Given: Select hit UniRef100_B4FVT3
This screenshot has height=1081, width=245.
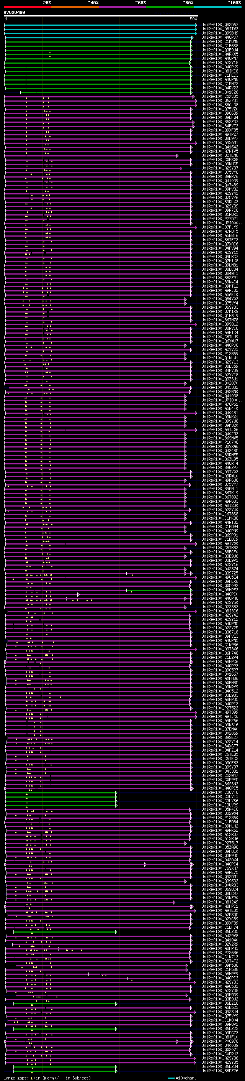Looking at the screenshot, I should coord(220,126).
